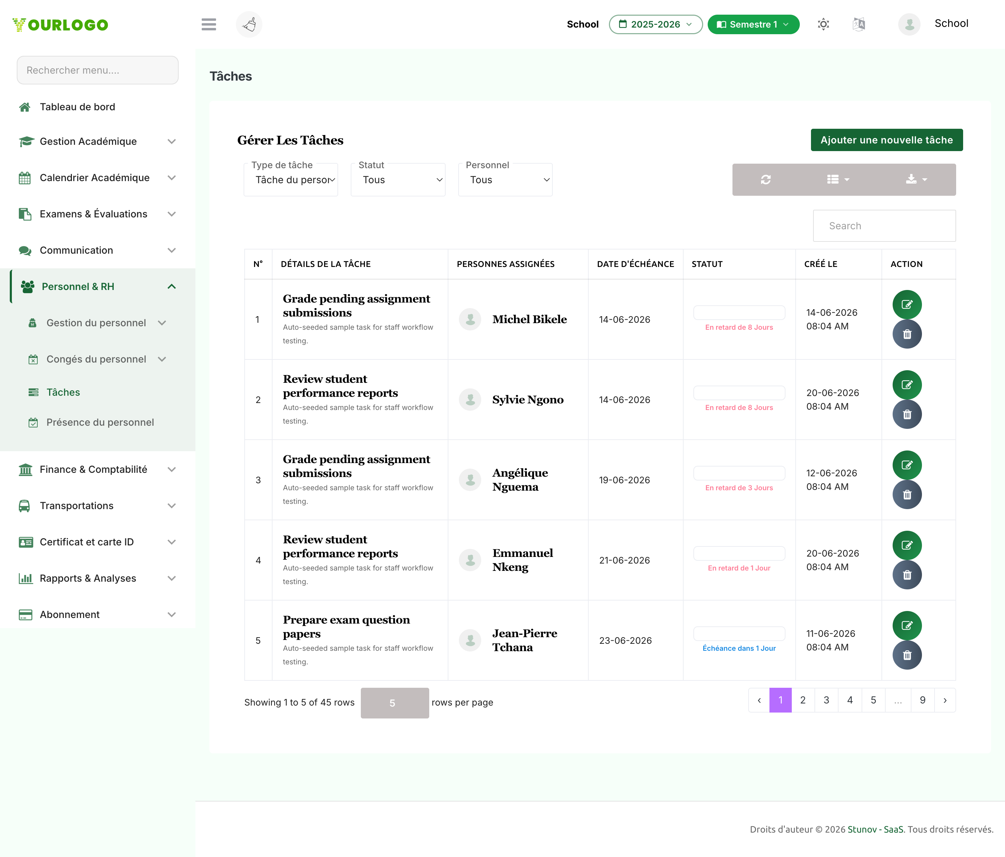Open the Personnel filter dropdown
1005x857 pixels.
coord(505,180)
